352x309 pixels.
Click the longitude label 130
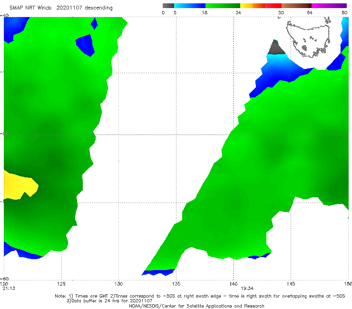point(119,284)
